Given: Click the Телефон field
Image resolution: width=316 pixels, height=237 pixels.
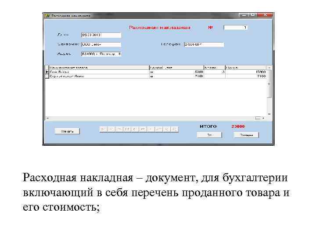Looking at the screenshot, I should (204, 44).
